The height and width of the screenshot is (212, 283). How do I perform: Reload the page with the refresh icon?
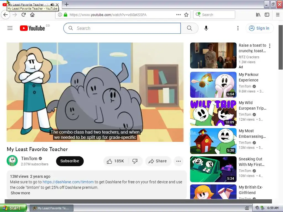click(24, 15)
